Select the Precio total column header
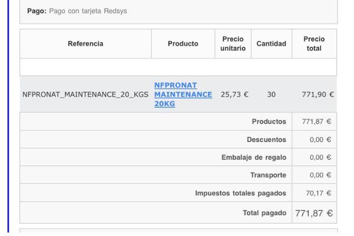This screenshot has width=354, height=236. tap(314, 44)
